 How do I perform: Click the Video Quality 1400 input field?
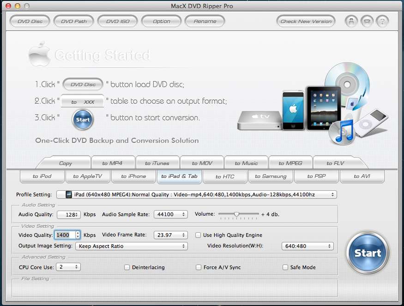(x=65, y=235)
